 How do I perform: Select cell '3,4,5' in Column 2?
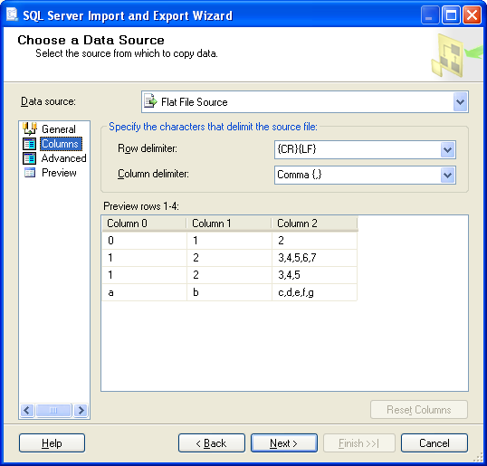coord(314,275)
